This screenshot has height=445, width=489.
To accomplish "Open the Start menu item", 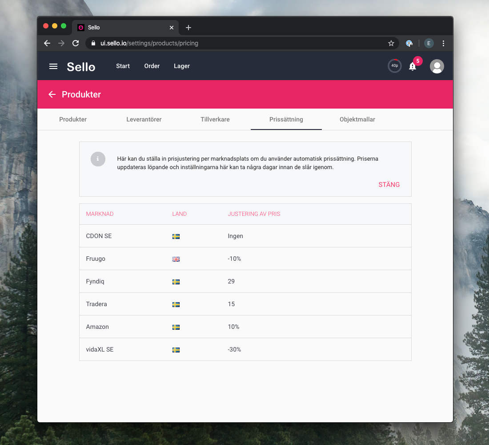I will [123, 66].
